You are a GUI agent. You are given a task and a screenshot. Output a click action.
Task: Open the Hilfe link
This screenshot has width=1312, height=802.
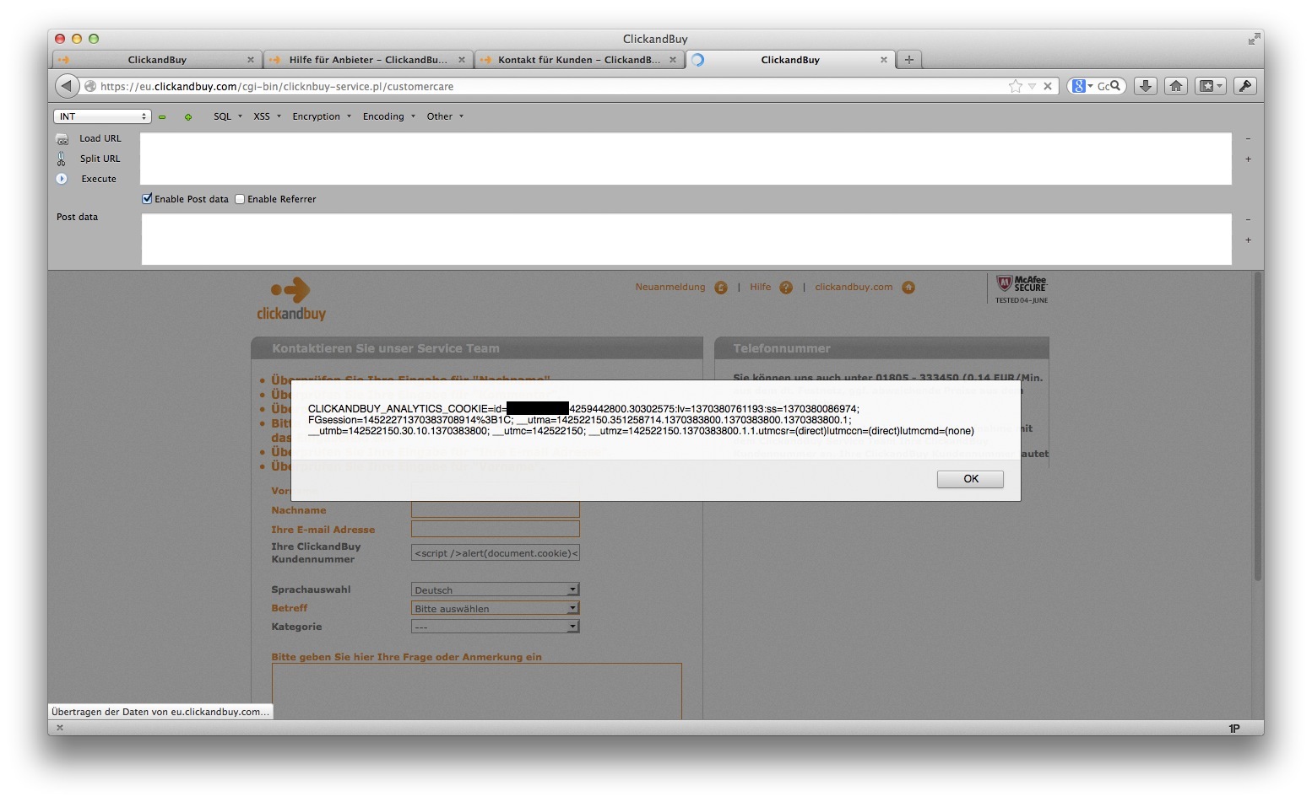[x=761, y=287]
